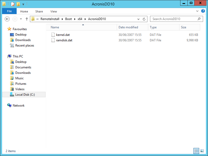The image size is (208, 156).
Task: Select the ramdisk.dat file name
Action: pos(64,40)
